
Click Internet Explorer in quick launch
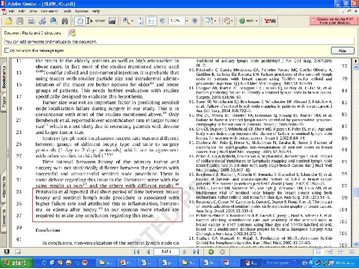(44, 263)
